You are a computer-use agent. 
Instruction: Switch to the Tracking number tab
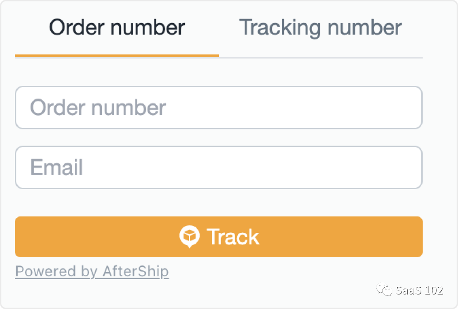click(320, 28)
